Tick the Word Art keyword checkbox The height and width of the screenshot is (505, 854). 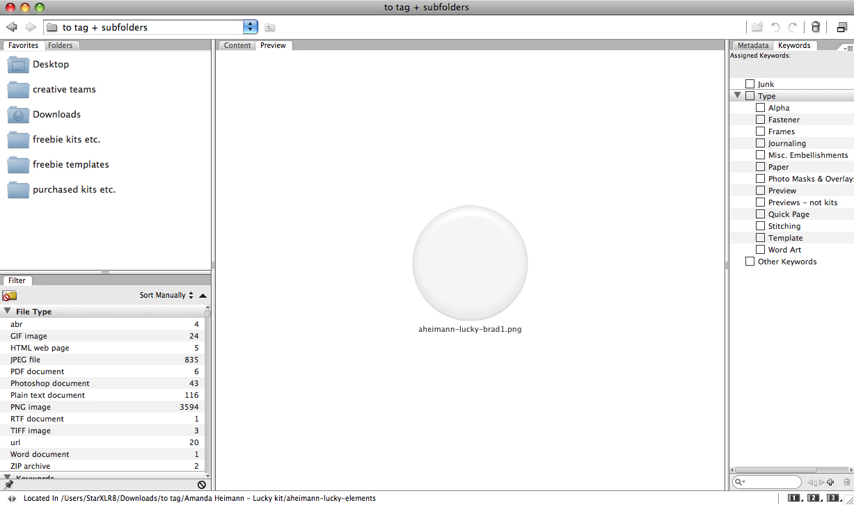coord(760,250)
